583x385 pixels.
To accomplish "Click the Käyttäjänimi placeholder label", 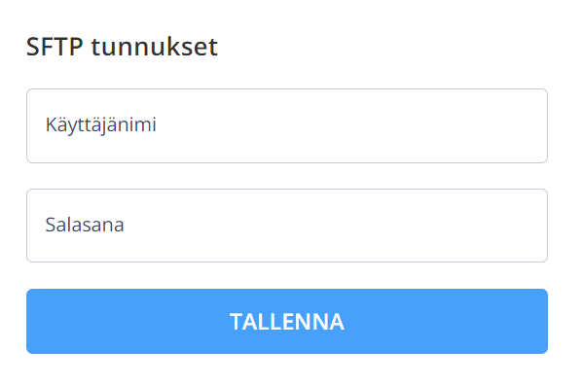I will pos(101,125).
